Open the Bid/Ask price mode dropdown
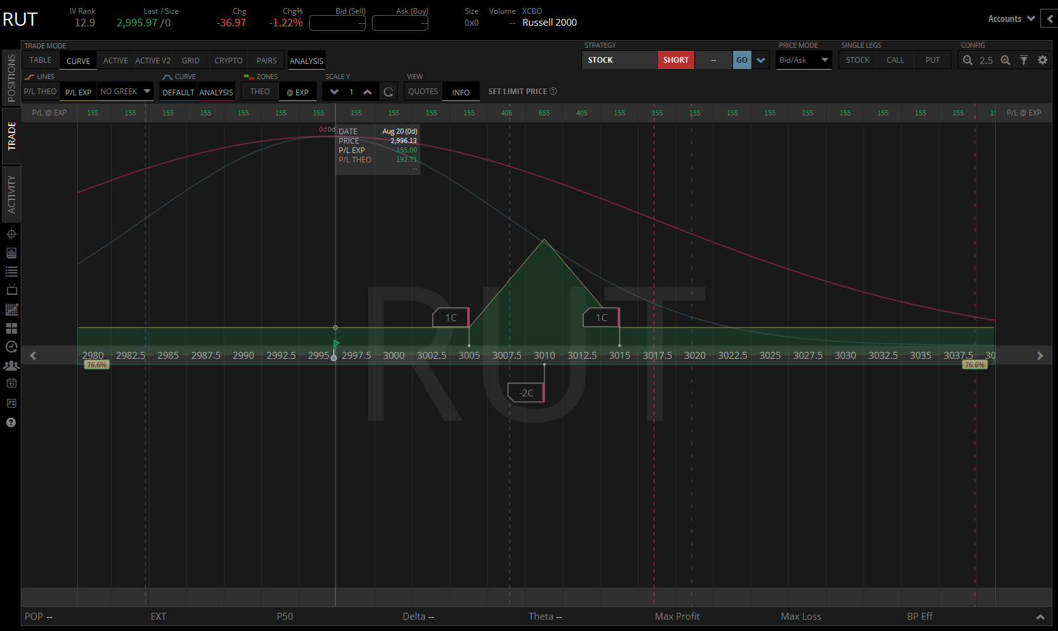Screen dimensions: 1058x631 [x=804, y=60]
